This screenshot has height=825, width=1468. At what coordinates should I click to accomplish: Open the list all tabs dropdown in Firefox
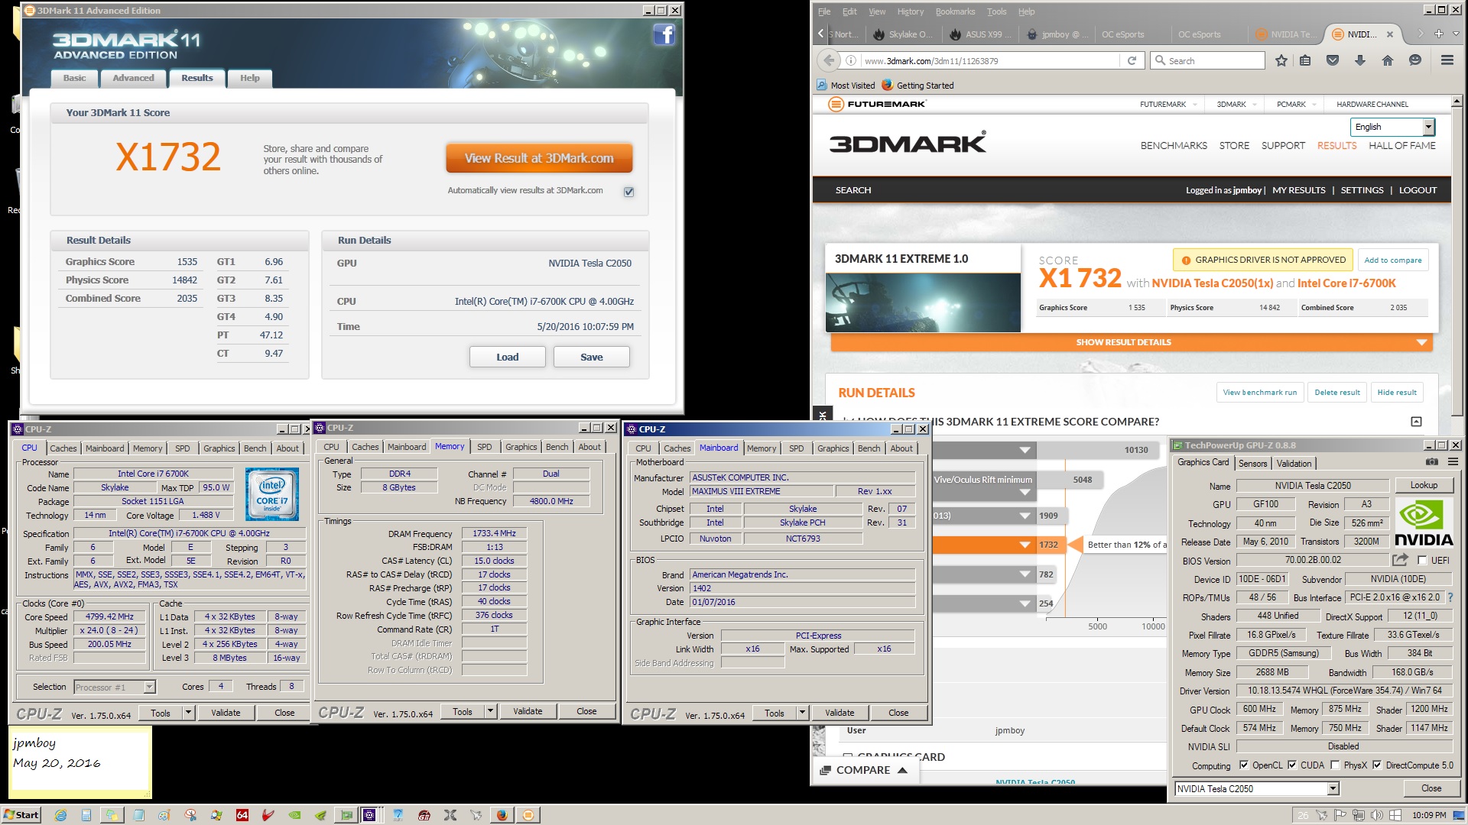click(x=1456, y=34)
